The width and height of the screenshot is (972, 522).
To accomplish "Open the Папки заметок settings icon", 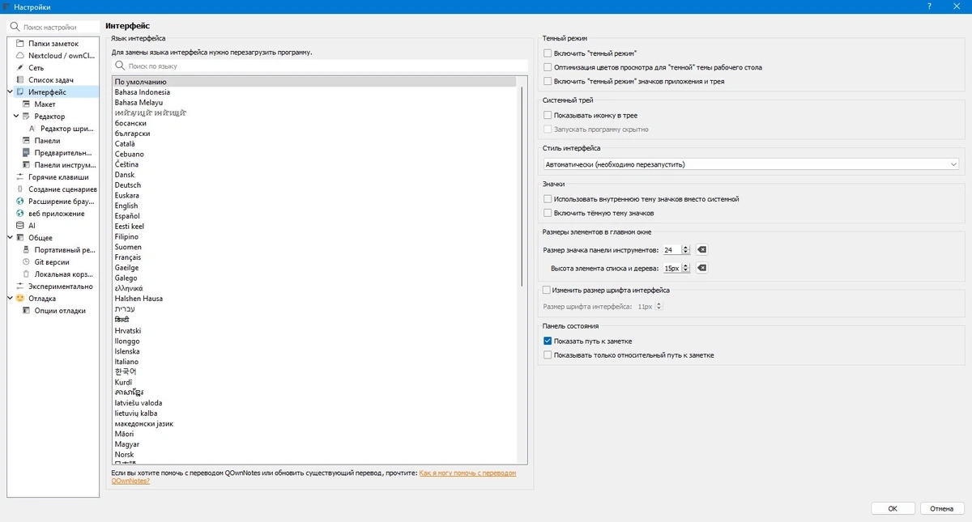I will pos(20,44).
